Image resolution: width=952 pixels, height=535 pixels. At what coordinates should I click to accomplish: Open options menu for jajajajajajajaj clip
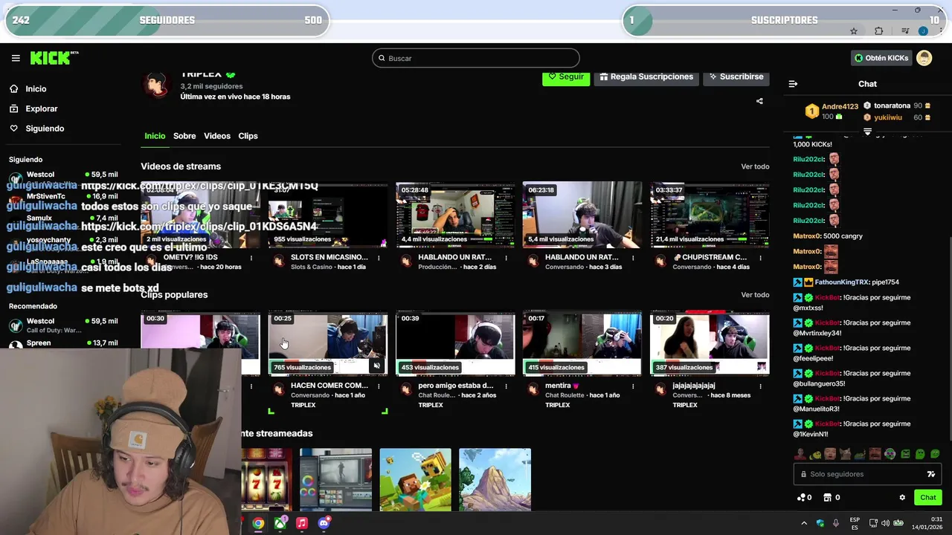coord(760,386)
